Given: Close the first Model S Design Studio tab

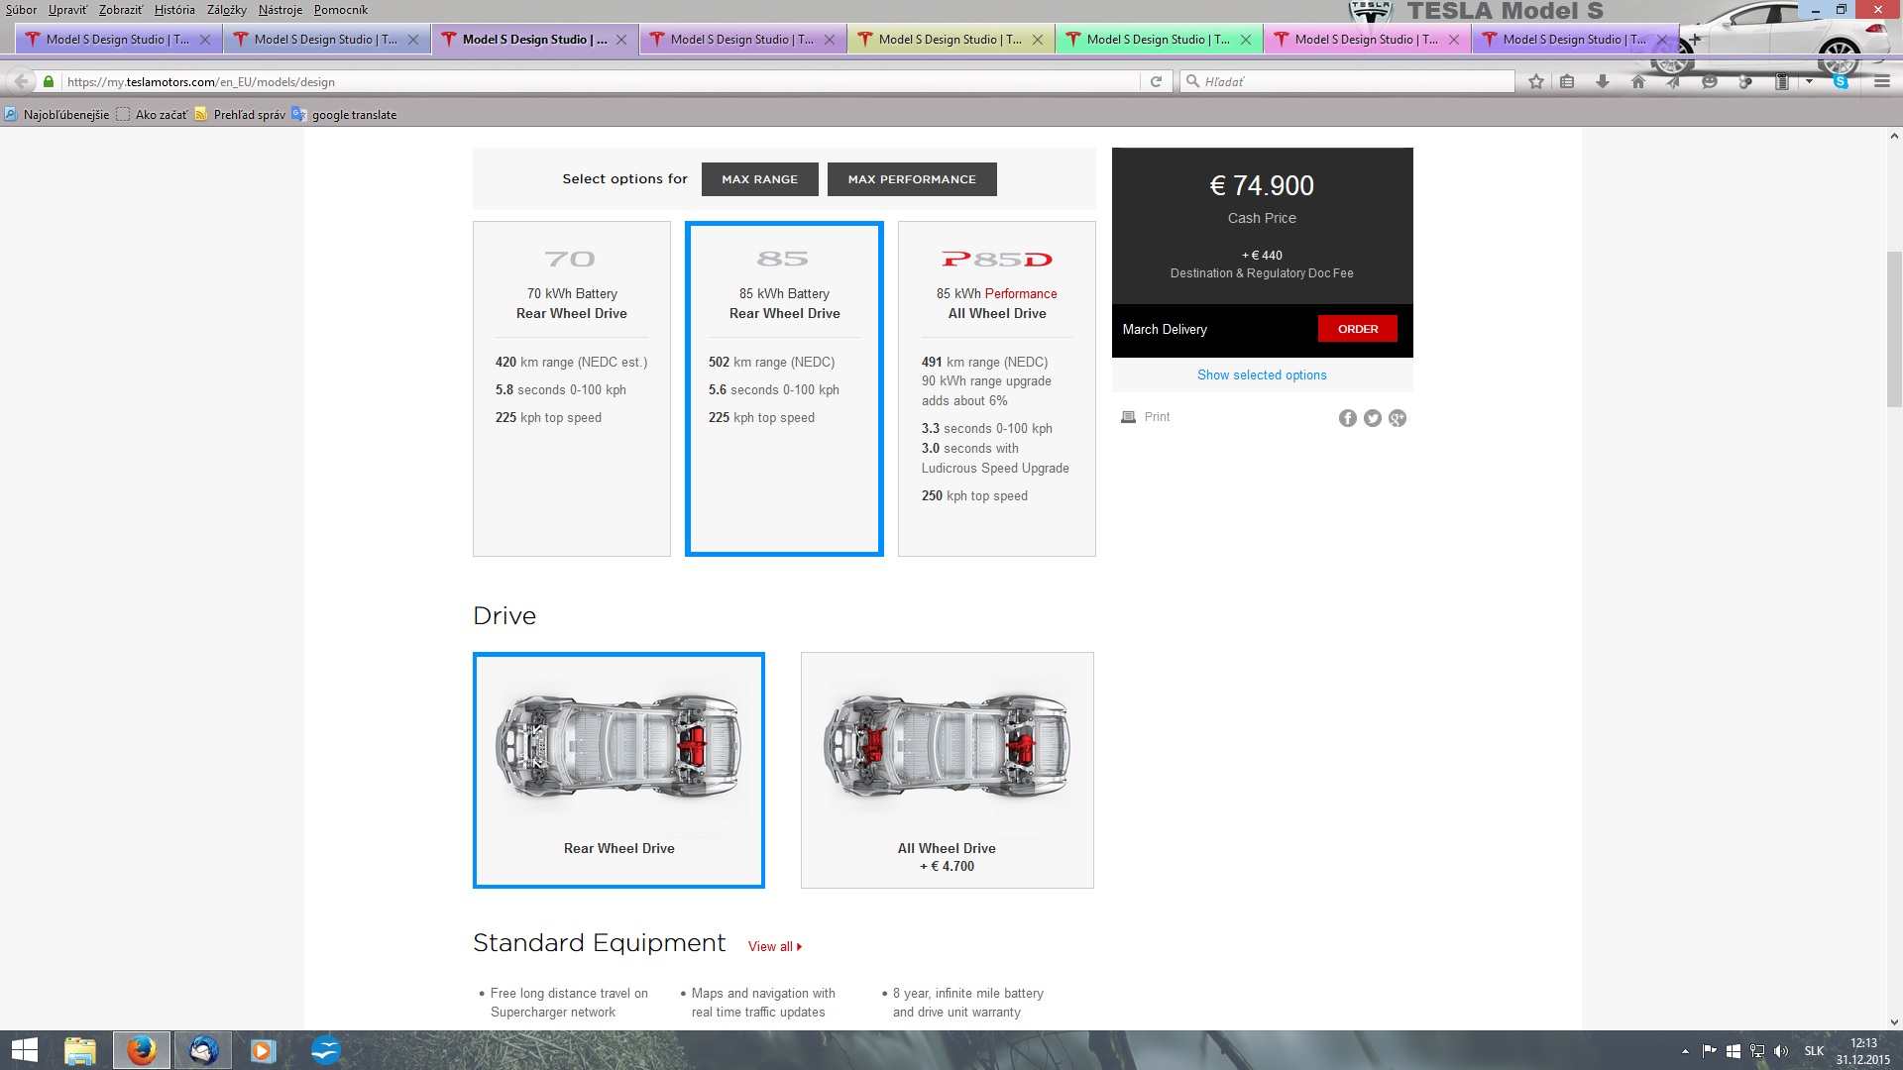Looking at the screenshot, I should (x=205, y=40).
